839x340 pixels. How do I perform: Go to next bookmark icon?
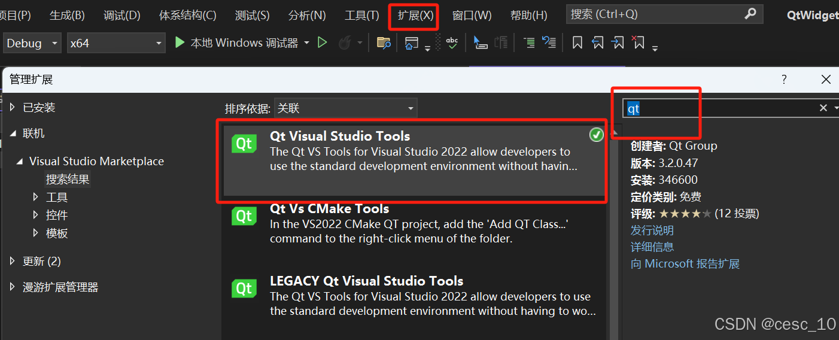pos(618,42)
